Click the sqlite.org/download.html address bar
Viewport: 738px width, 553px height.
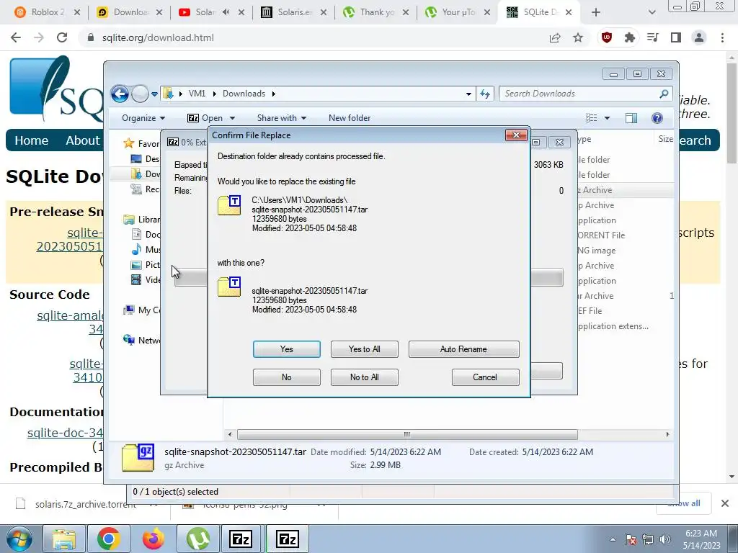tap(158, 37)
